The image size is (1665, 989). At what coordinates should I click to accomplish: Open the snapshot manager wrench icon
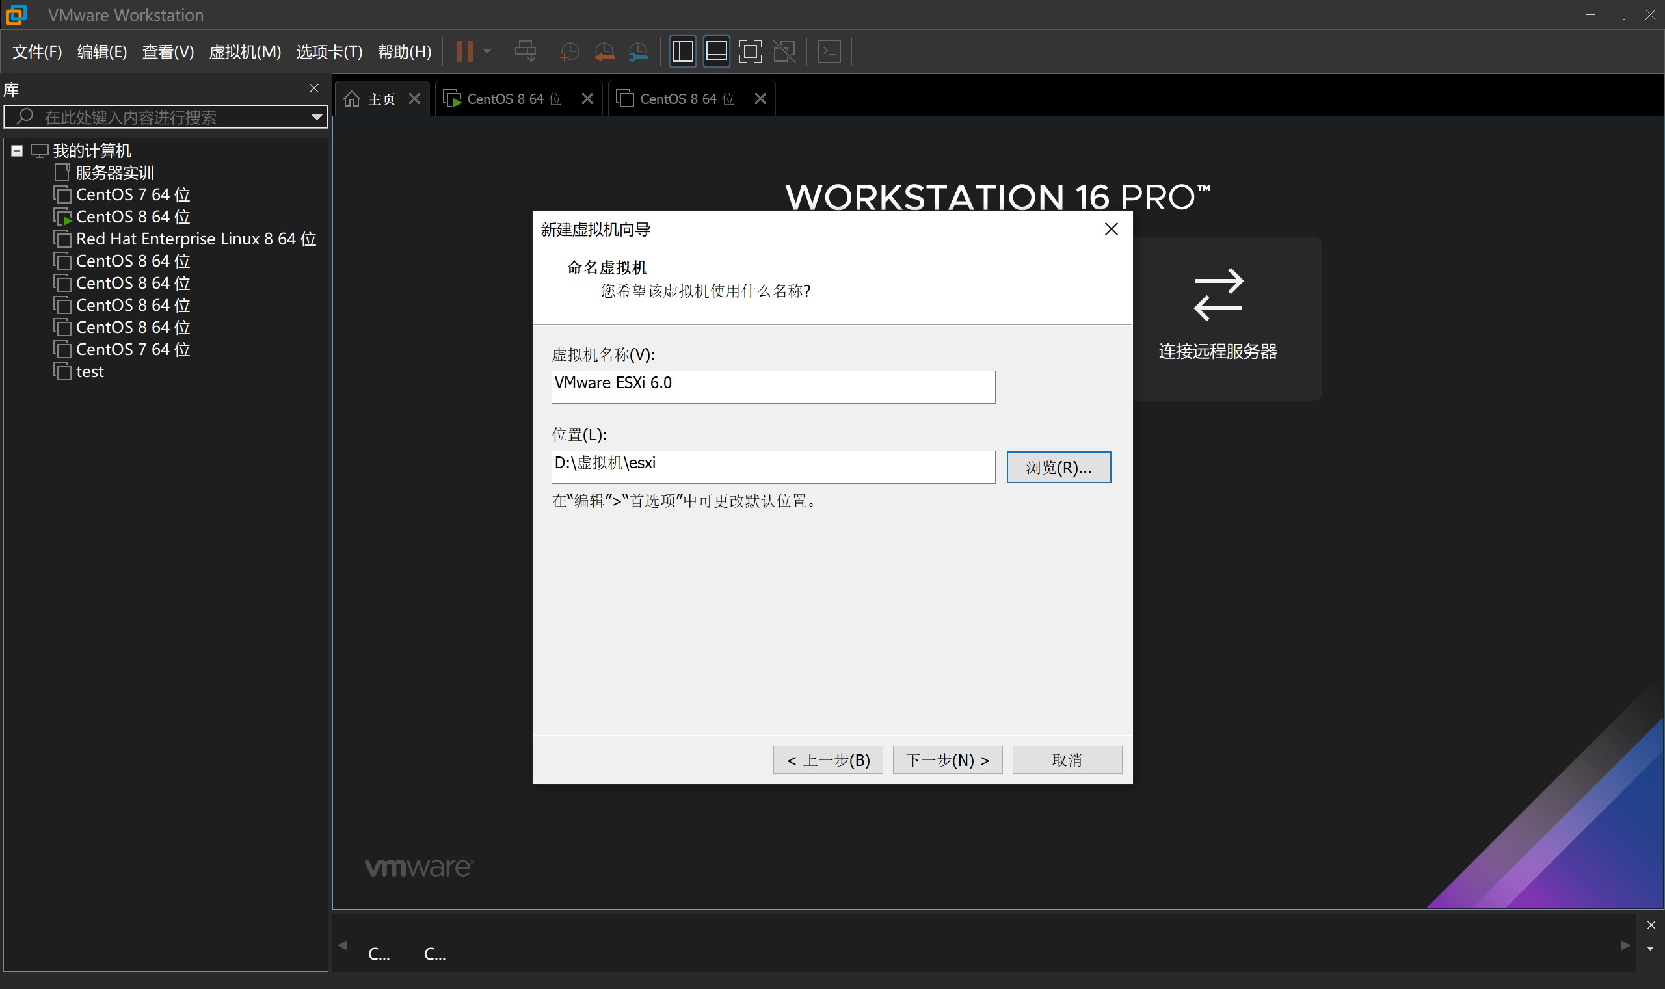pos(639,51)
